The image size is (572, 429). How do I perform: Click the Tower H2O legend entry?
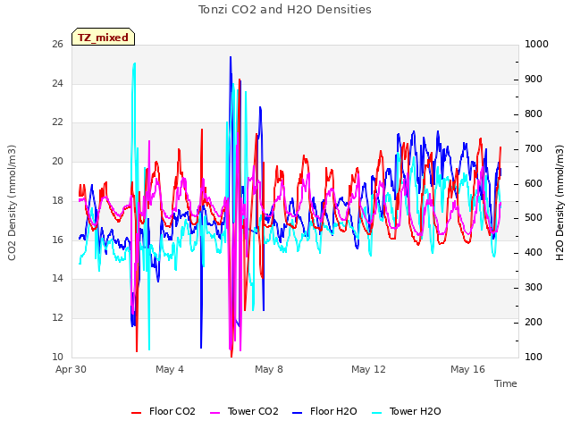[406, 411]
